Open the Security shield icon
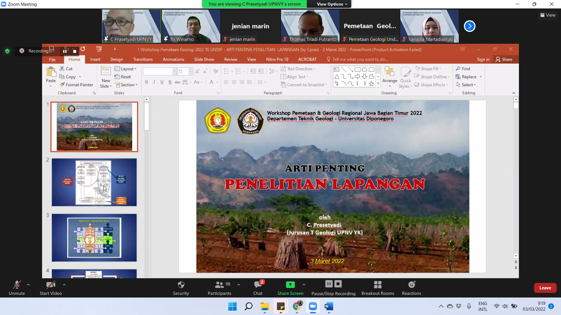This screenshot has width=561, height=315. coord(181,285)
